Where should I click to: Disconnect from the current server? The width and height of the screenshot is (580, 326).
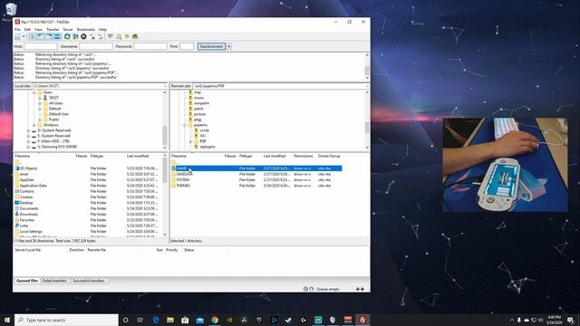[x=92, y=36]
